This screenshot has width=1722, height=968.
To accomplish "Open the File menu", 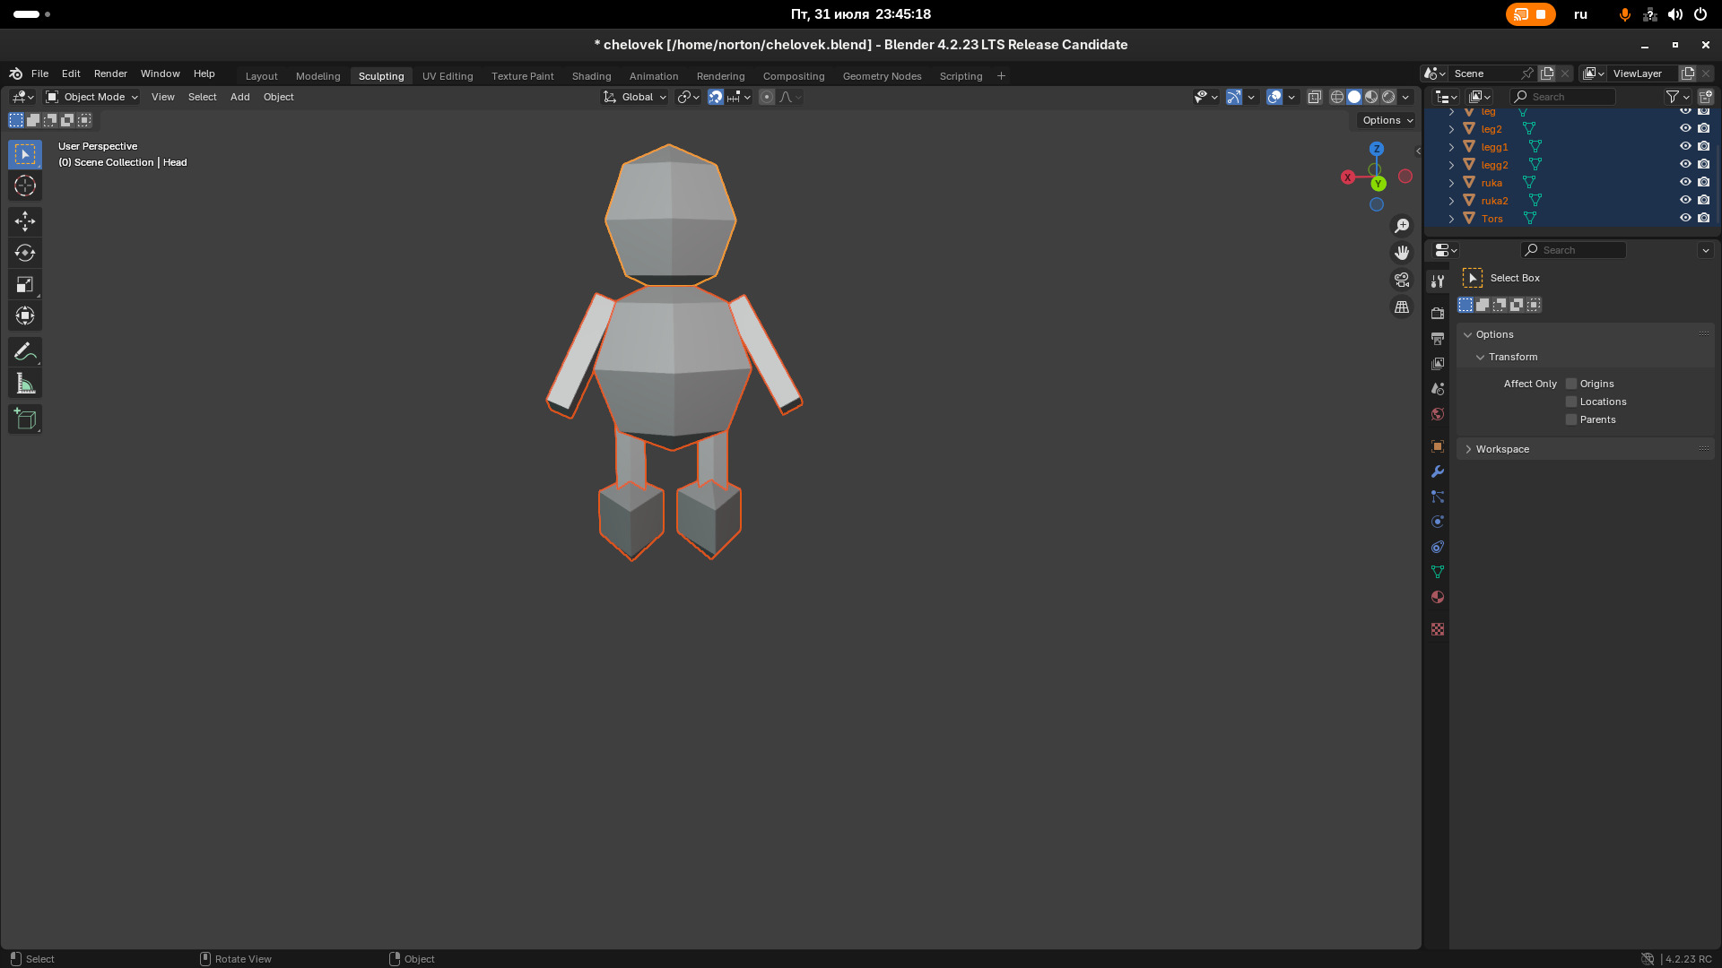I will [40, 73].
